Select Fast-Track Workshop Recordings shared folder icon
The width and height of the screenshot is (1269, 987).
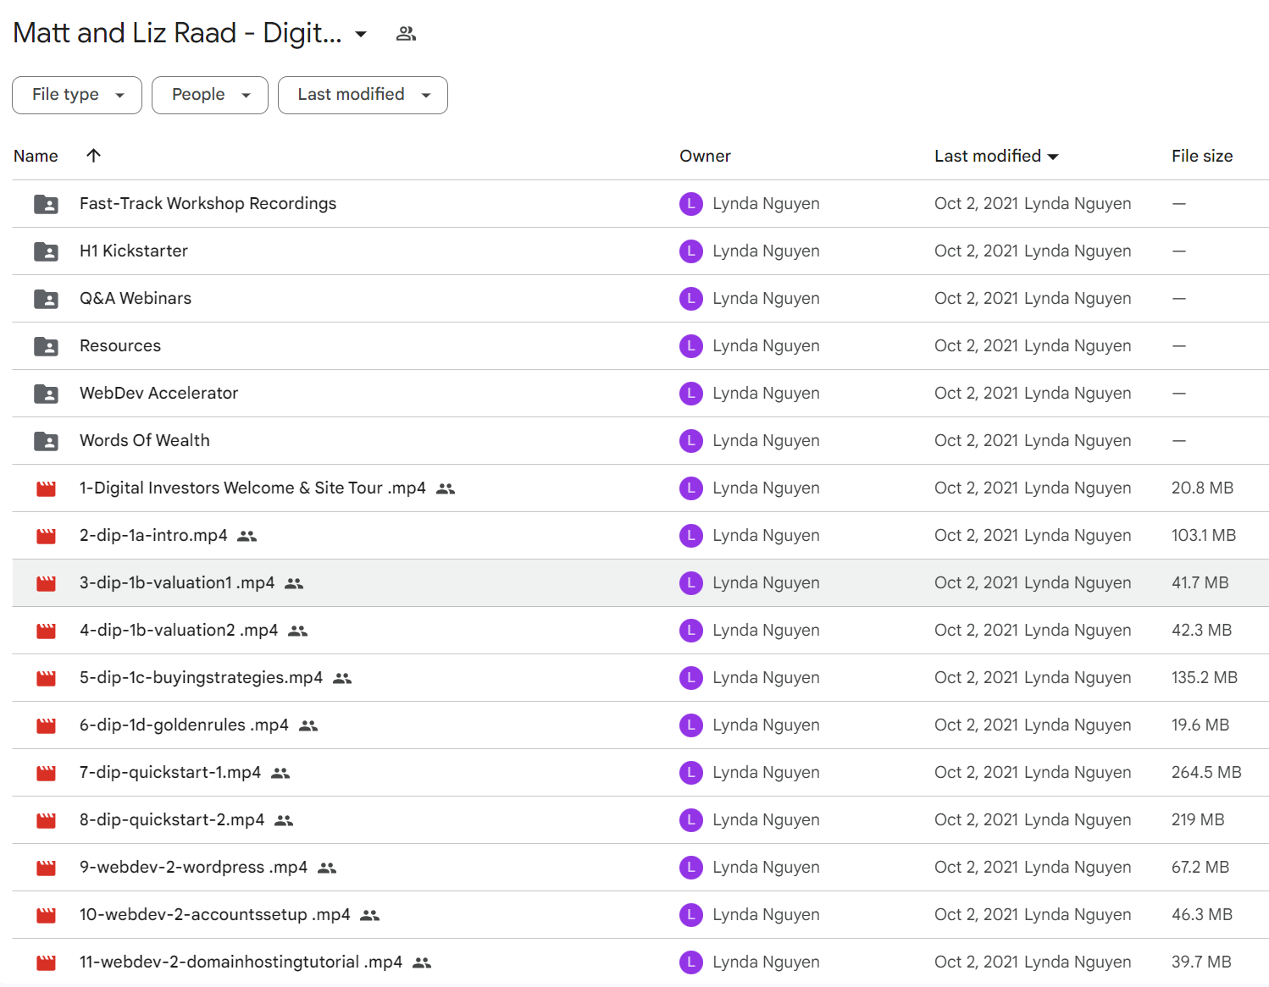point(46,204)
